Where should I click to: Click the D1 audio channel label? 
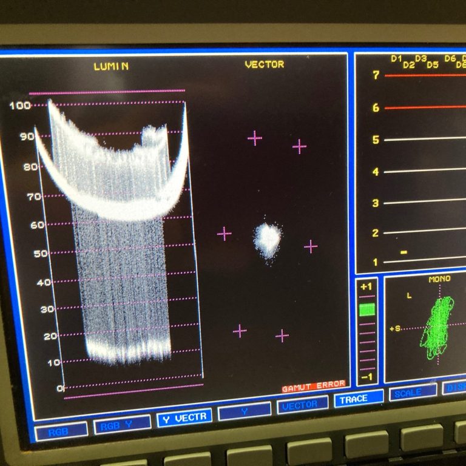pos(396,59)
